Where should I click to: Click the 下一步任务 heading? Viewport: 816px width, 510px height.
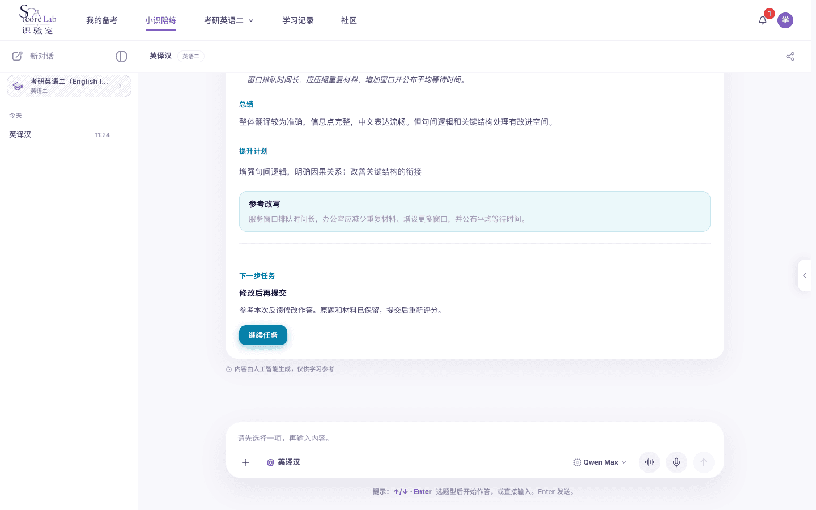click(257, 276)
